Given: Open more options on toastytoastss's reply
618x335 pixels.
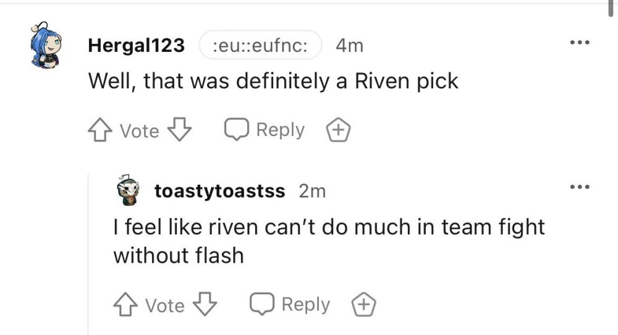Looking at the screenshot, I should point(580,187).
